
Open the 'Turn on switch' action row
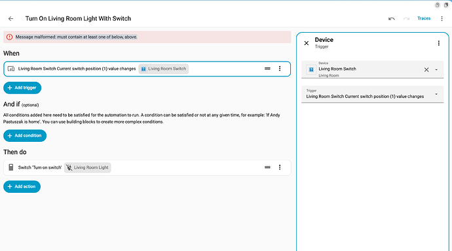[x=147, y=167]
